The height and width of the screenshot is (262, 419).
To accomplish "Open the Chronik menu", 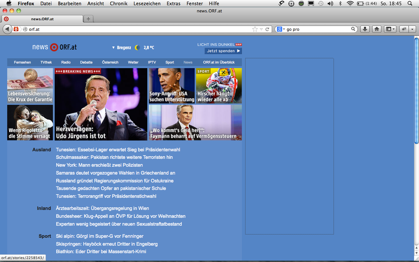I will (119, 4).
